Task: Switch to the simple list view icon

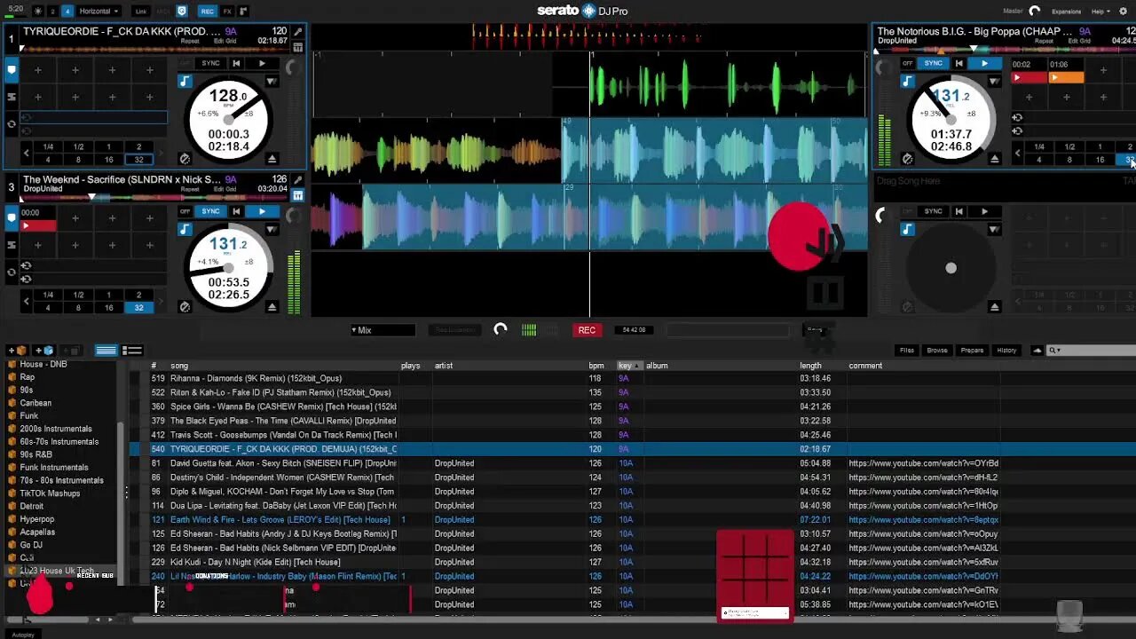Action: (106, 351)
